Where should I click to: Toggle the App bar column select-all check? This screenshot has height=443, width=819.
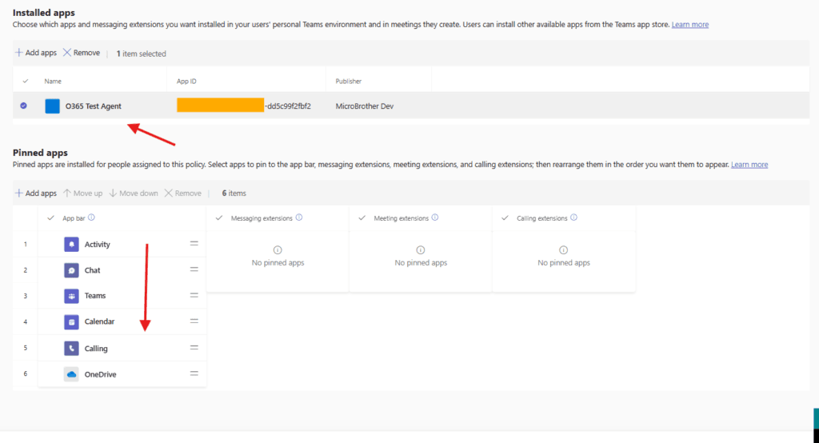click(x=52, y=218)
